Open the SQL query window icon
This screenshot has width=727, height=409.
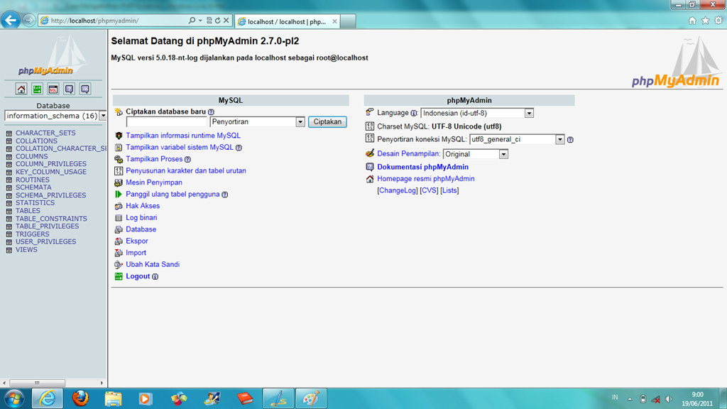click(53, 89)
